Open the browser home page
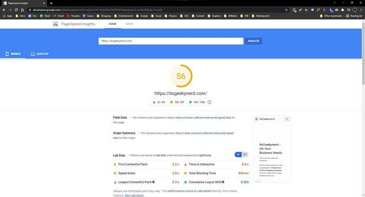Screen dimensions: 365x197 pos(22,10)
